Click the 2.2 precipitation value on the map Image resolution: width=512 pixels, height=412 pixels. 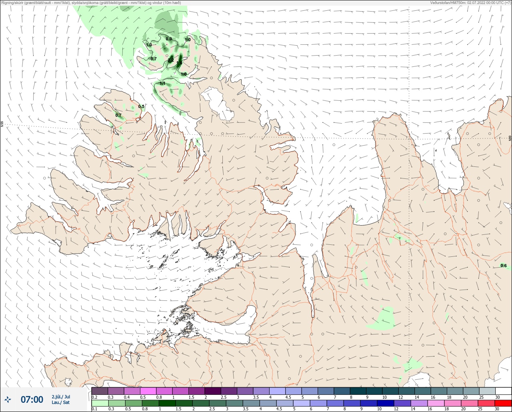coord(171,60)
